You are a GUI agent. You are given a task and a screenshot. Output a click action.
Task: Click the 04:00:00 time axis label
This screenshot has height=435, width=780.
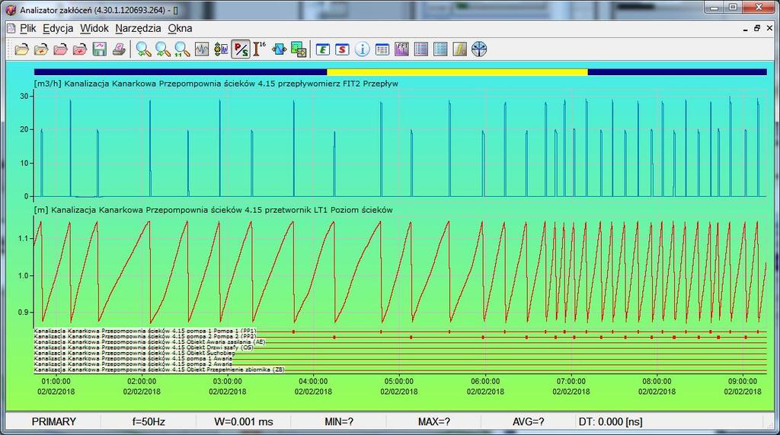pyautogui.click(x=313, y=381)
